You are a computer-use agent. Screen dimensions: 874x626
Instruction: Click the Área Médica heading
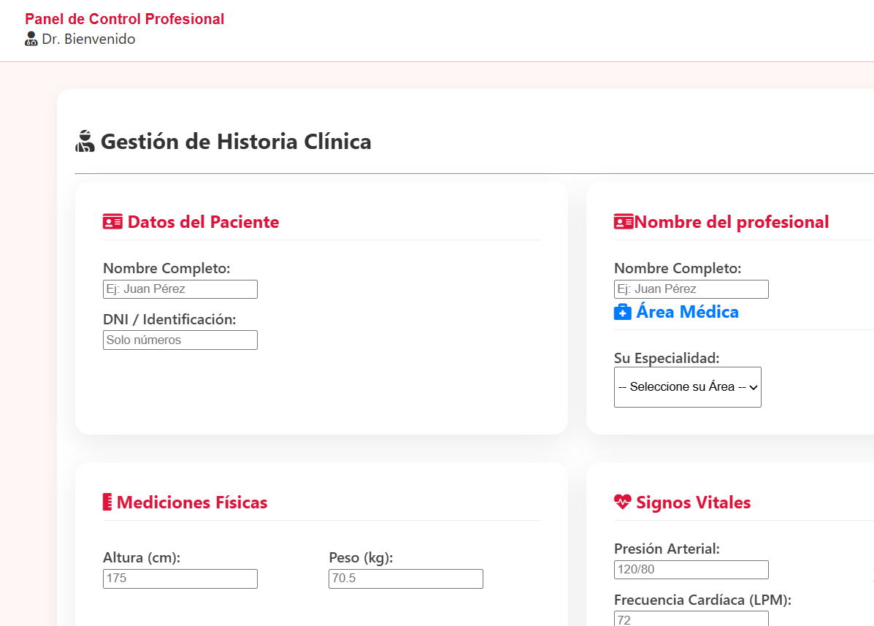(687, 312)
